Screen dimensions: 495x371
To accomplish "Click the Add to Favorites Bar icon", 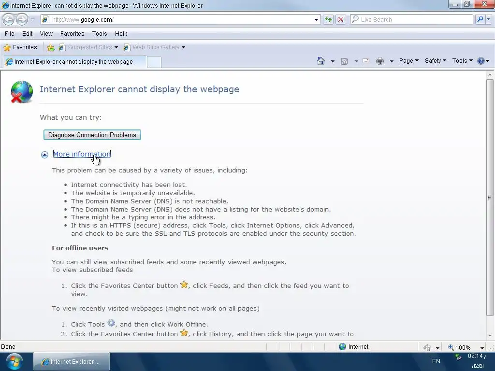I will point(50,47).
